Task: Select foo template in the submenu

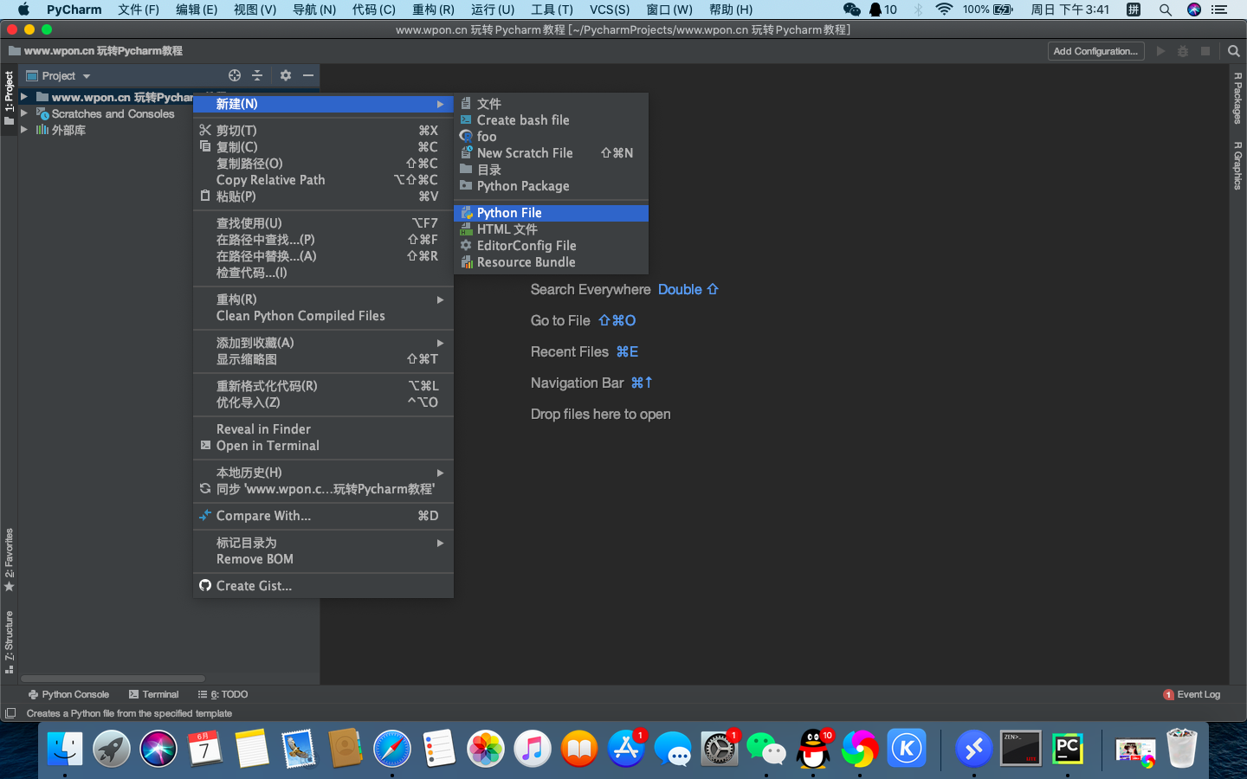Action: pos(551,137)
